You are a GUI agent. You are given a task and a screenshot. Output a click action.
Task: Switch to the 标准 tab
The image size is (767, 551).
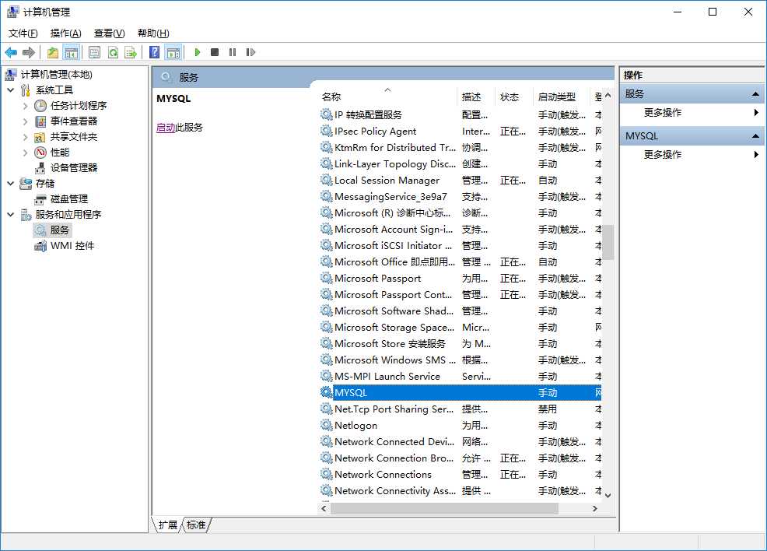196,525
